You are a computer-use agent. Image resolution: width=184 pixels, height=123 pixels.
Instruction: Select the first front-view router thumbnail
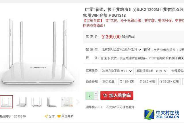tap(6, 102)
